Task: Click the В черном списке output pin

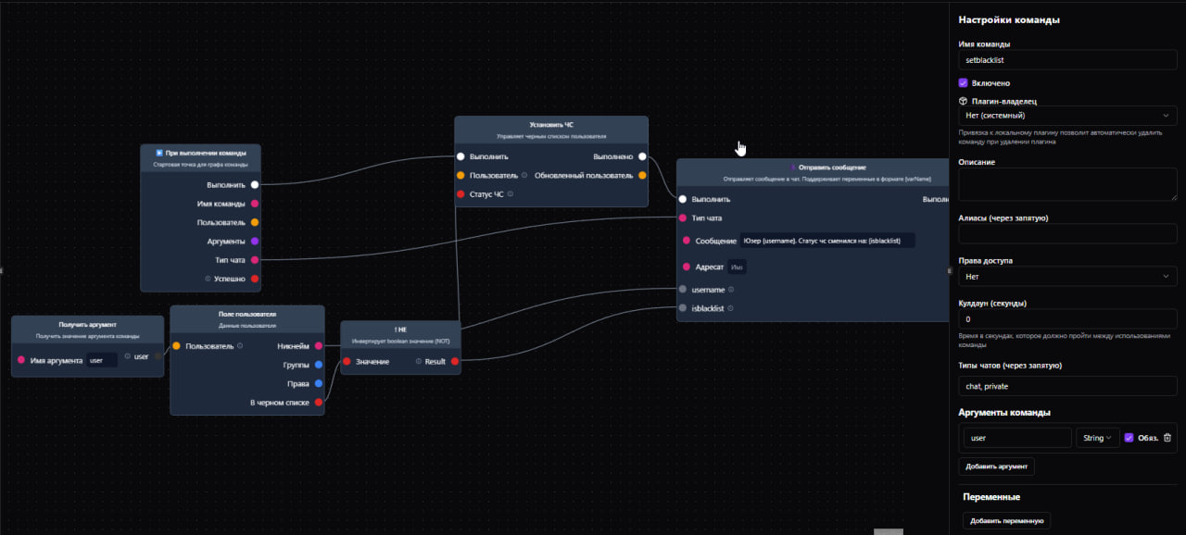Action: point(319,402)
